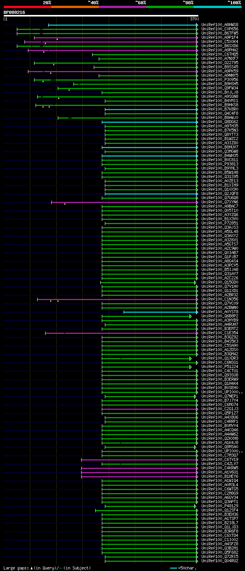The image size is (245, 571).
Task: Select the label UniRef100_P48129
Action: tap(220, 506)
